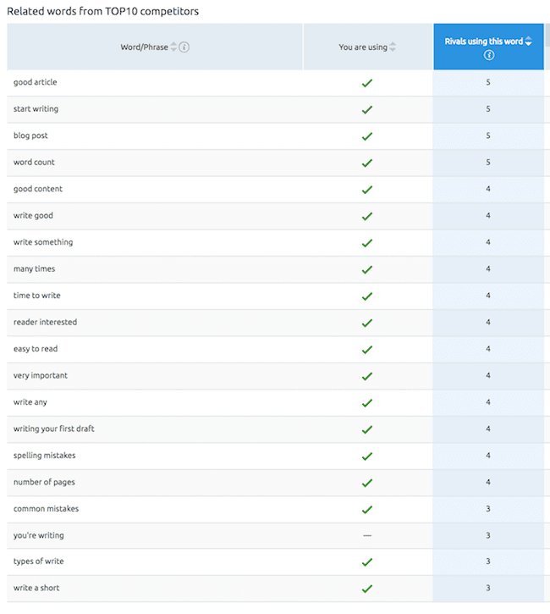The image size is (550, 614).
Task: Click rivals count 5 in word count row
Action: pos(488,162)
